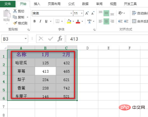Open text orientation dropdown arrow
The height and width of the screenshot is (117, 148).
124,13
